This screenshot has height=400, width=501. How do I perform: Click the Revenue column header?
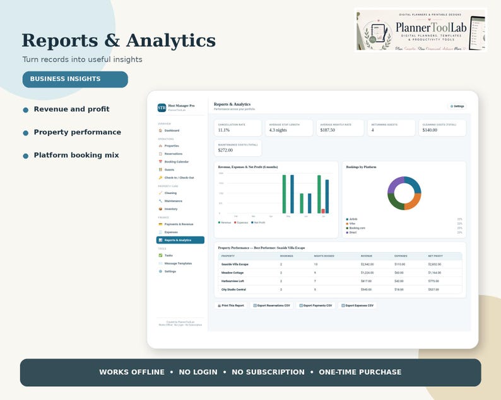(367, 256)
